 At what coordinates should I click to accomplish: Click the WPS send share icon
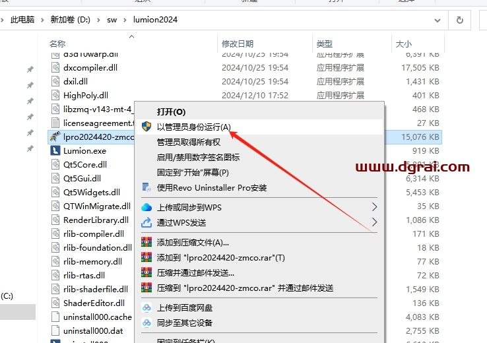pos(146,222)
